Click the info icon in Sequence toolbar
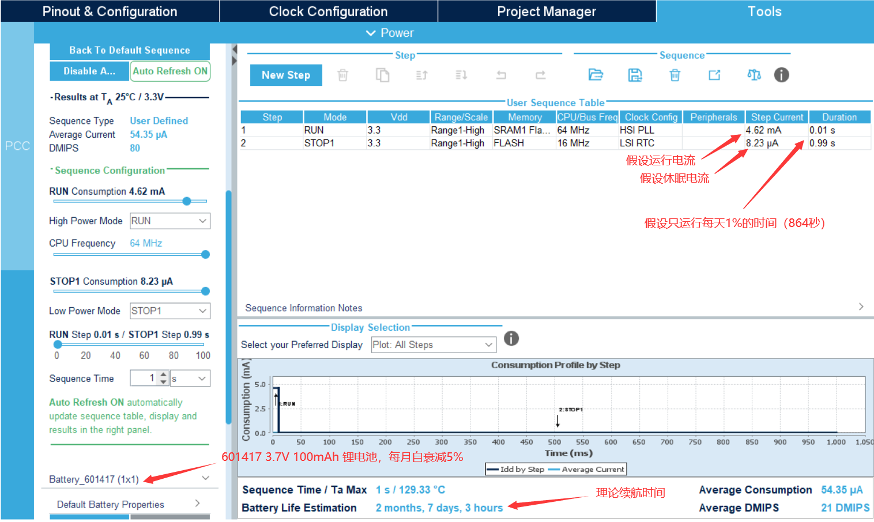Screen dimensions: 874x522 click(x=781, y=75)
